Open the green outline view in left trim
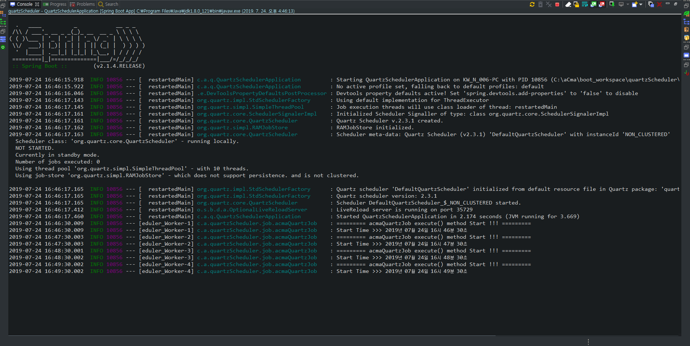The width and height of the screenshot is (690, 346). click(3, 22)
